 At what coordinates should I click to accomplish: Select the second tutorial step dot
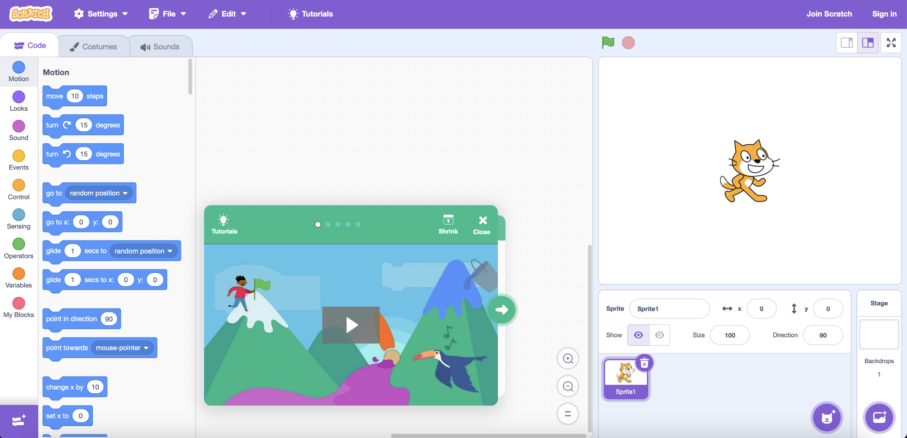tap(328, 224)
